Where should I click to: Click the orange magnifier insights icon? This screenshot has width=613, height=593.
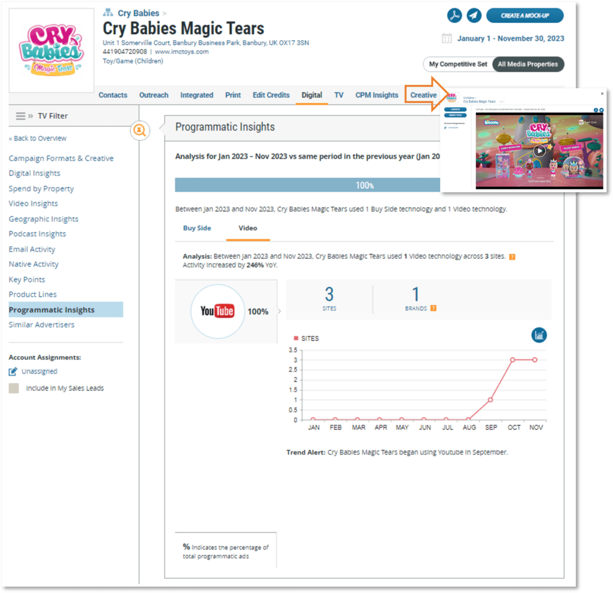pyautogui.click(x=139, y=130)
